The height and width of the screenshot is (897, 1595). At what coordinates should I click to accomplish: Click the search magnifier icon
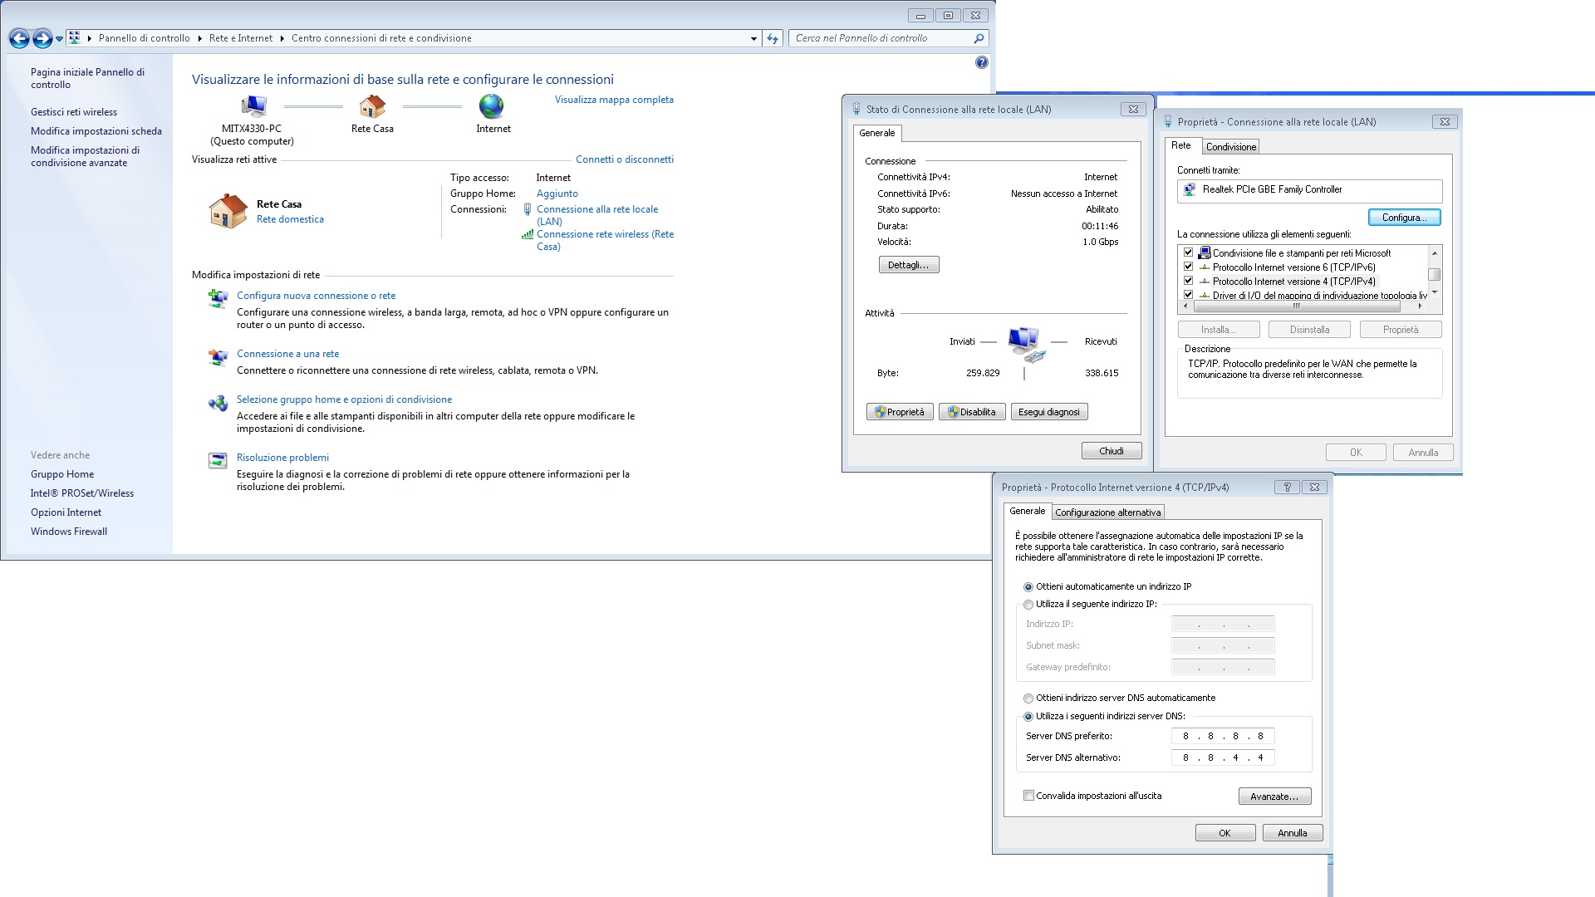pos(979,38)
